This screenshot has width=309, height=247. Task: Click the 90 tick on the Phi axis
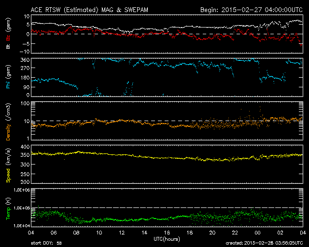click(27, 87)
